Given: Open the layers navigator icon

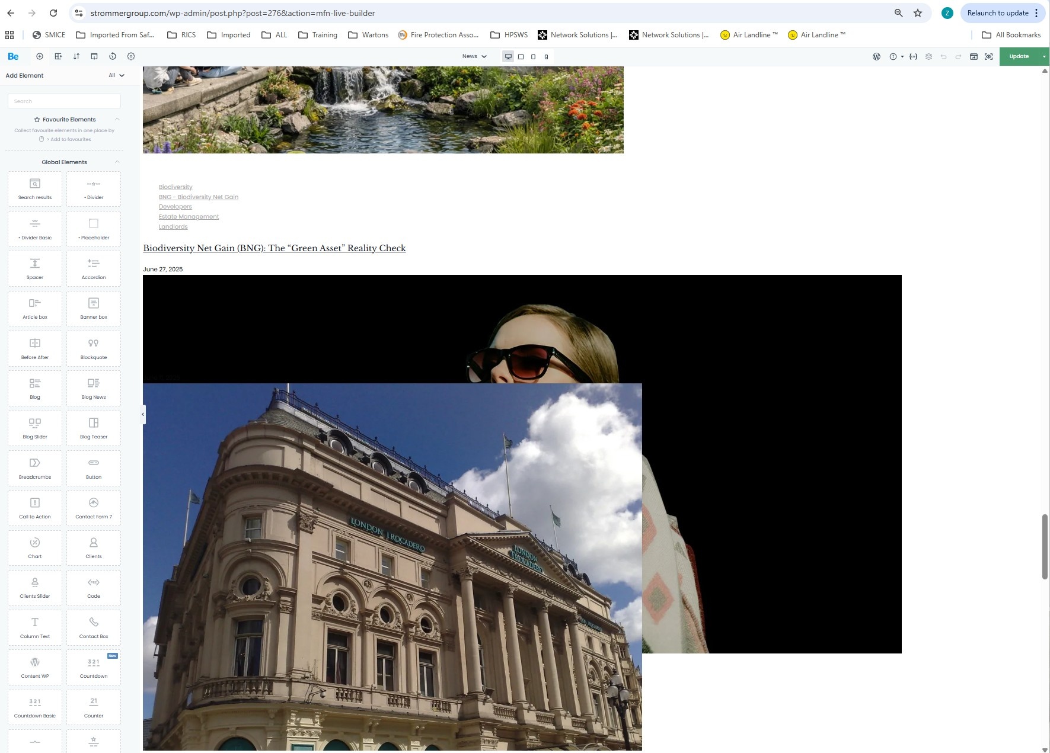Looking at the screenshot, I should (928, 57).
